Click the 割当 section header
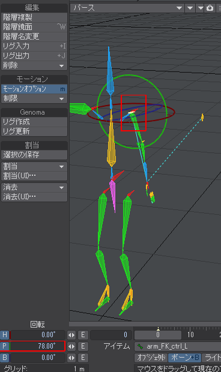 34,145
